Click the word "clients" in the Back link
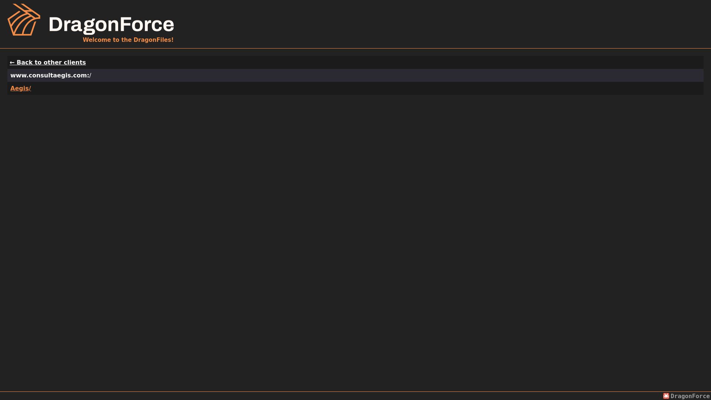The height and width of the screenshot is (400, 711). coord(74,63)
